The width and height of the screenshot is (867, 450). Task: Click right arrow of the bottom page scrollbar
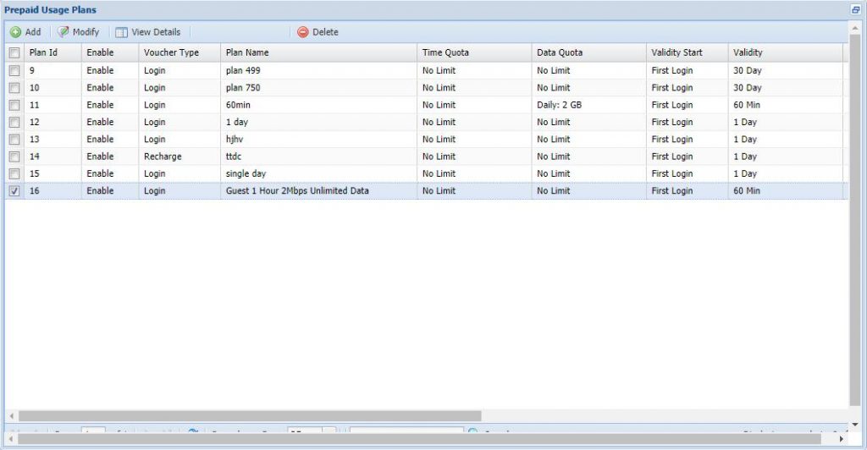tap(842, 439)
